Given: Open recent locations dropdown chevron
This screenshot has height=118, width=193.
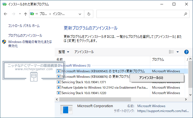Looking at the screenshot, I should (x=20, y=14).
